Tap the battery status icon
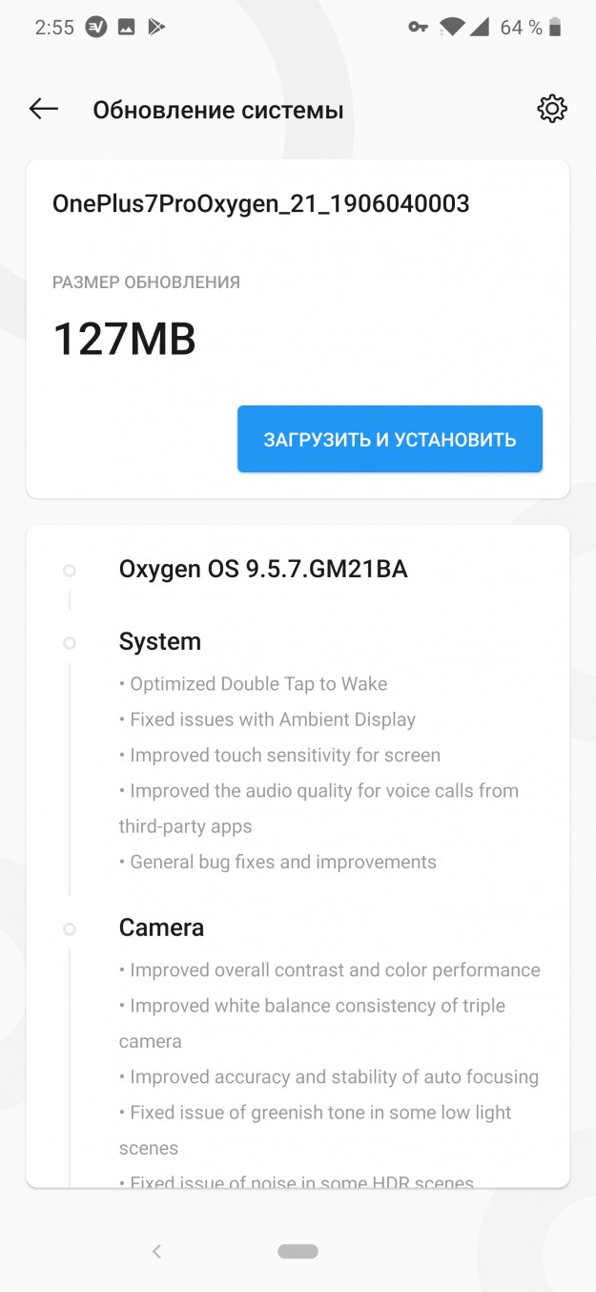The image size is (596, 1292). [555, 28]
